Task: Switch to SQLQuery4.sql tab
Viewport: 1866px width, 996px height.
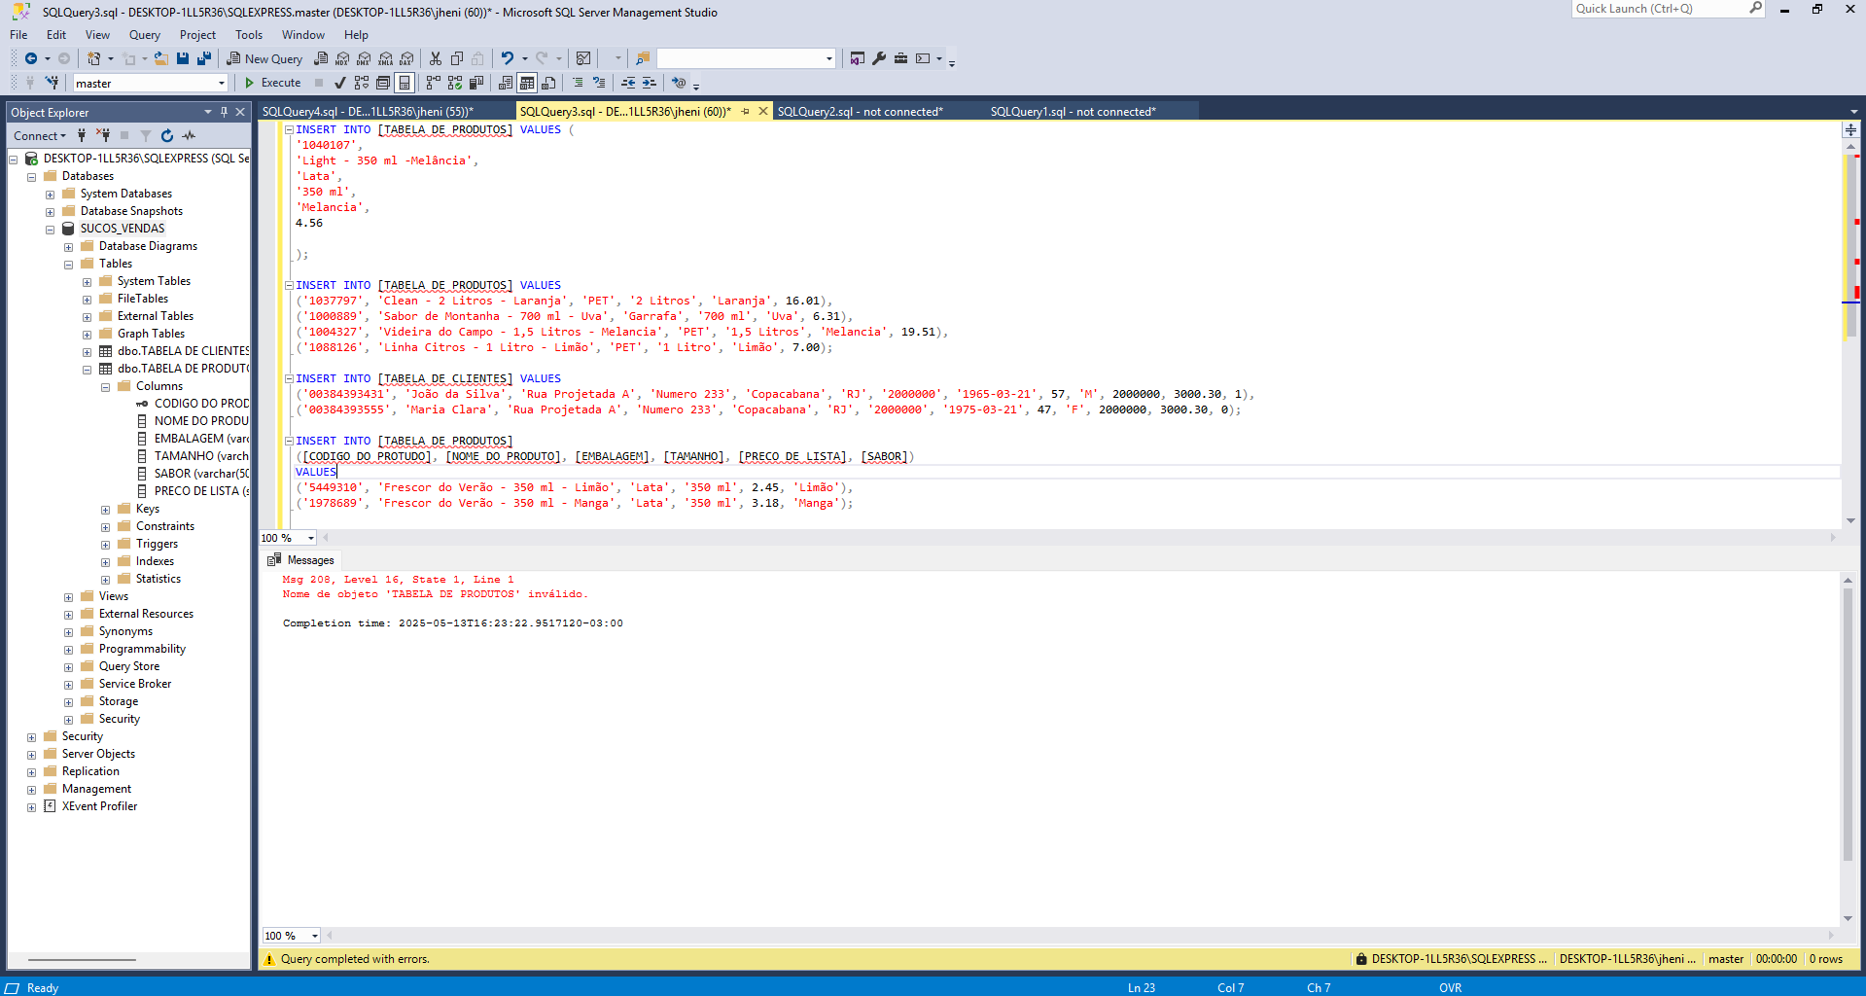Action: (368, 112)
